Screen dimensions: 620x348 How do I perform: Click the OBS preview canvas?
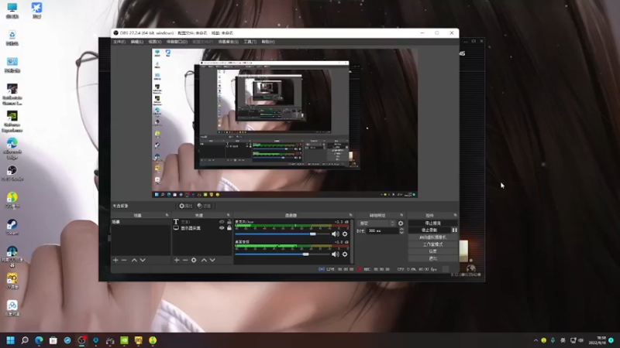(284, 123)
